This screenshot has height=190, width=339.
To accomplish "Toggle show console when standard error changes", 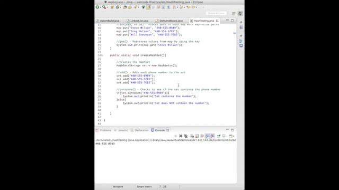I will click(212, 136).
